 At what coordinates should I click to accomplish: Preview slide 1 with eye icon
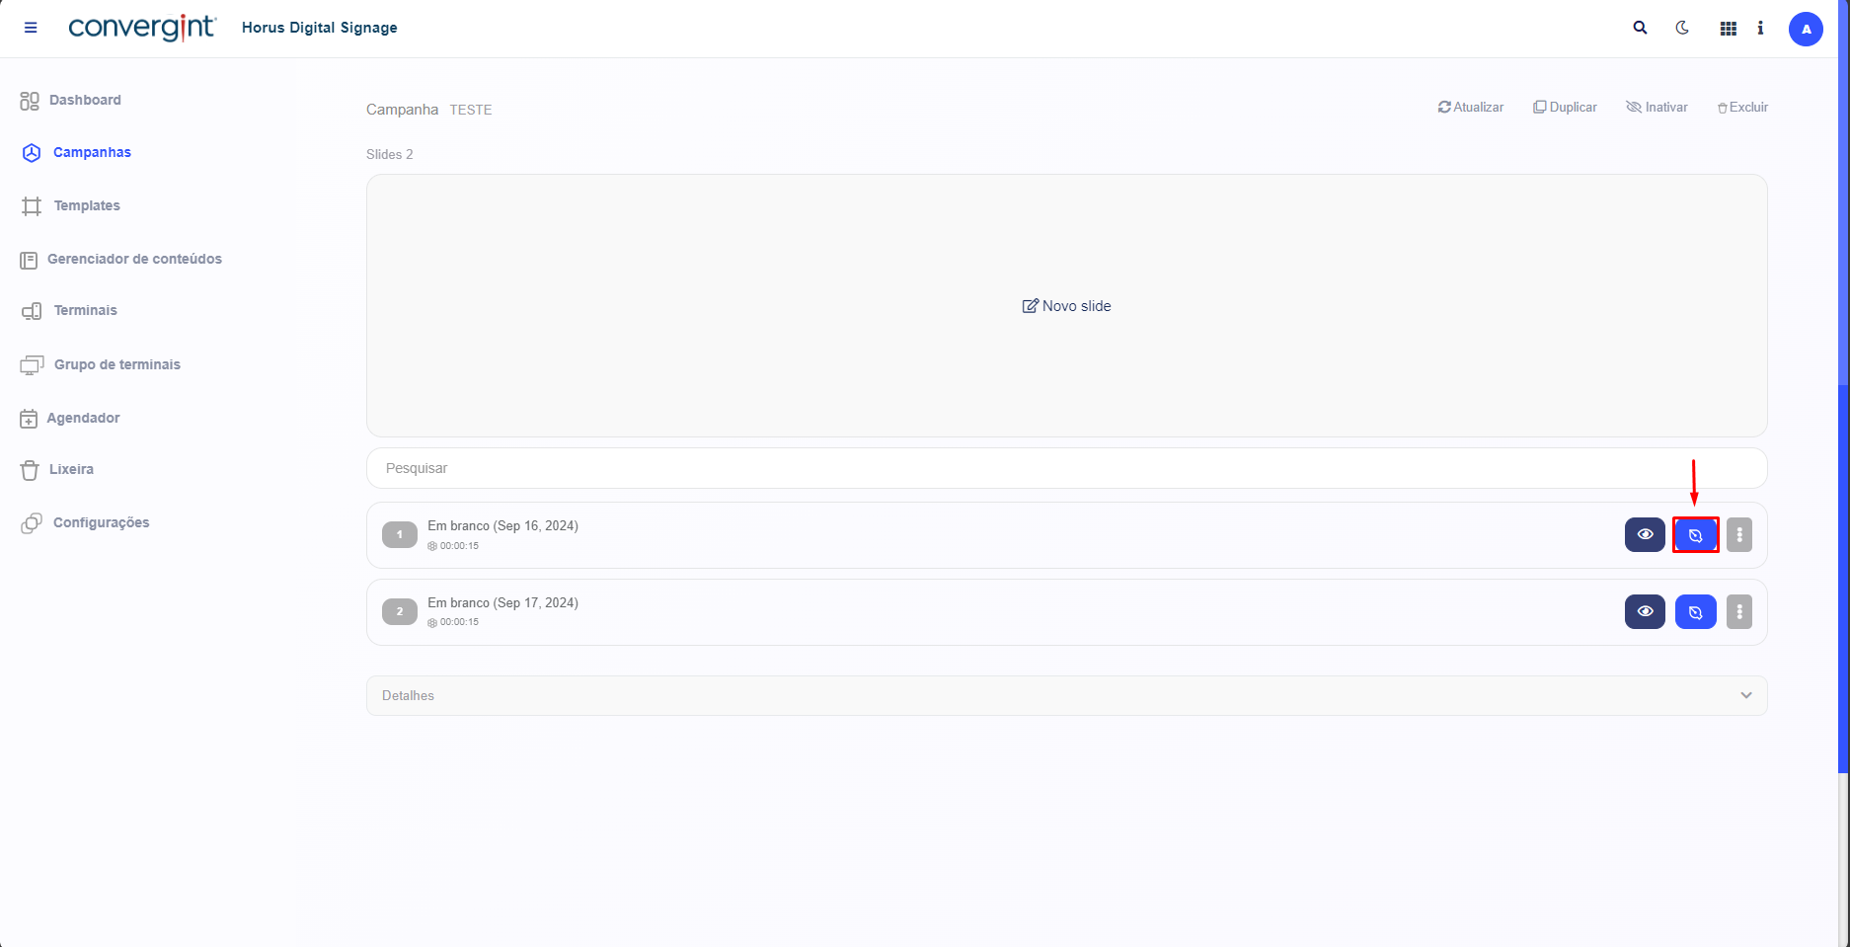click(x=1645, y=535)
